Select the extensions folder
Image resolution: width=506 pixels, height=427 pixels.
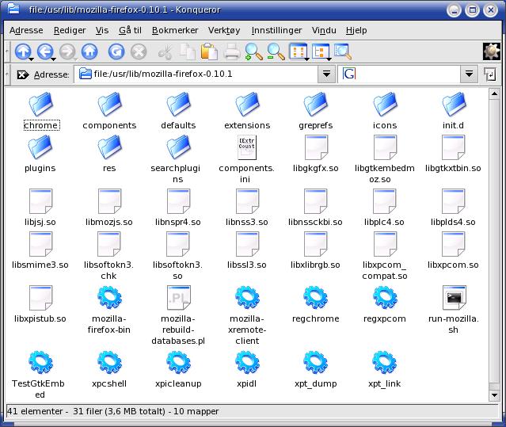click(247, 111)
